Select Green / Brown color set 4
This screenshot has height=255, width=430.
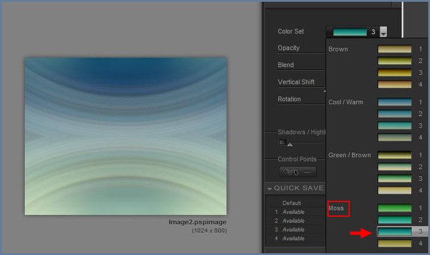(395, 190)
